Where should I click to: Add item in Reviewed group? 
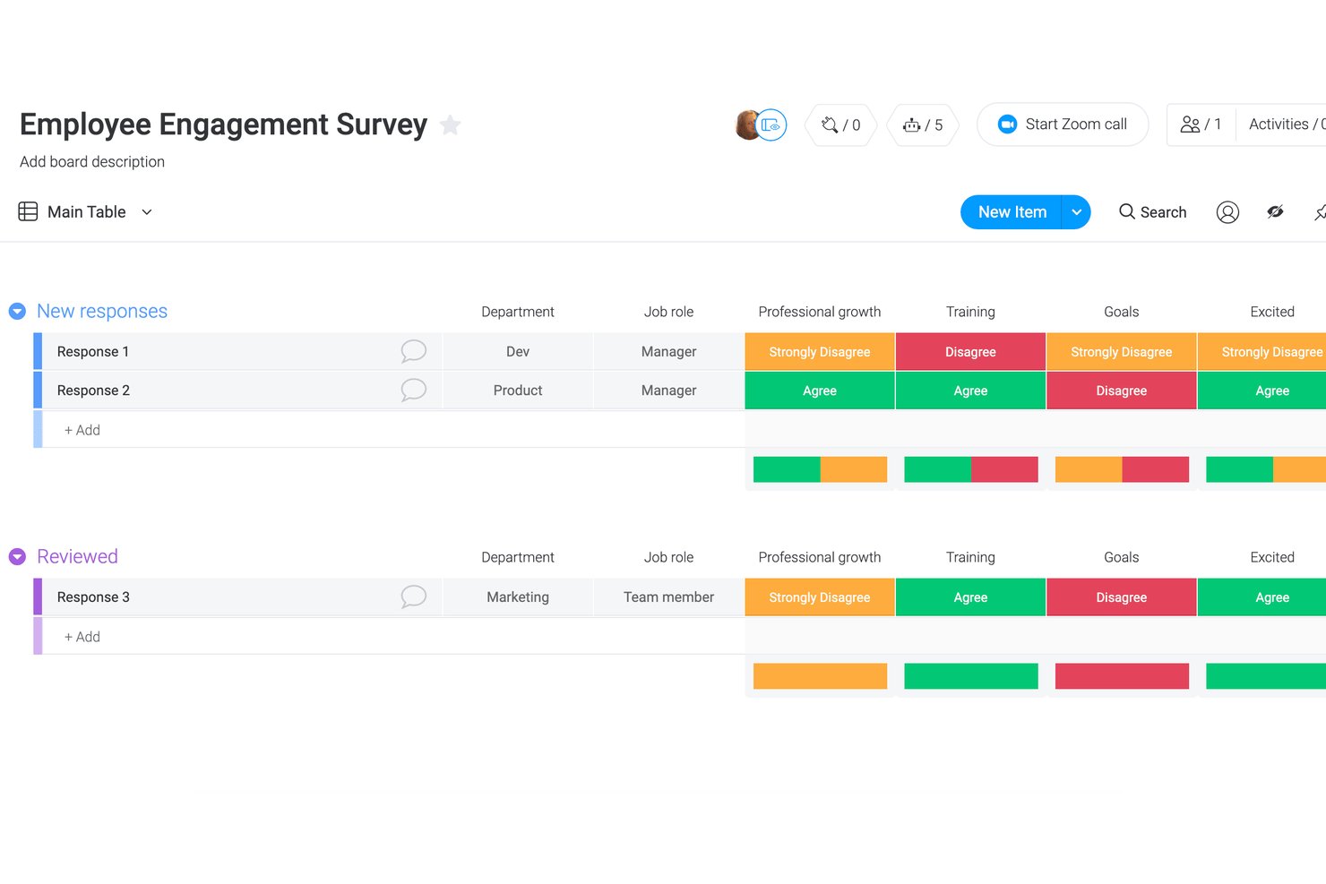(x=82, y=637)
